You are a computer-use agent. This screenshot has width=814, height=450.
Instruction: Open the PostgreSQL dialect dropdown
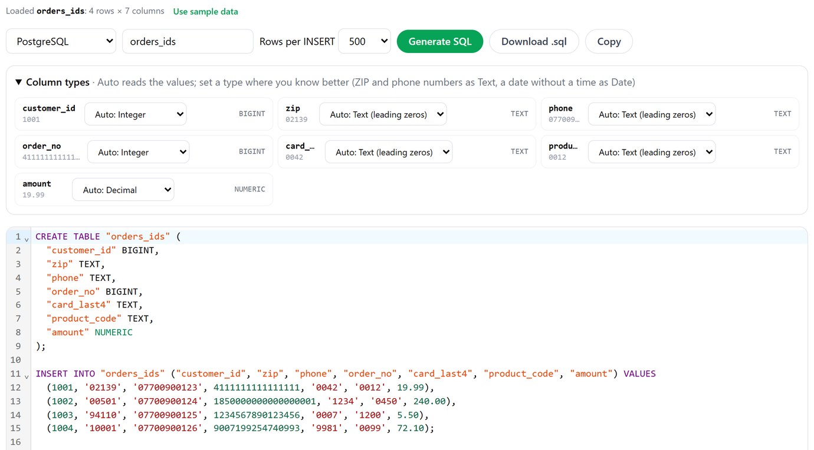[61, 41]
